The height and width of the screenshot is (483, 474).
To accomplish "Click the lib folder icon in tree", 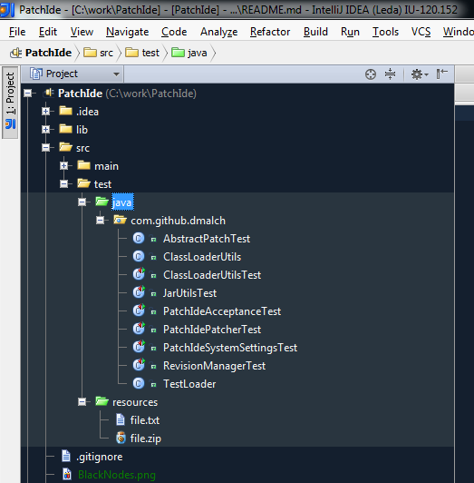I will [x=65, y=129].
